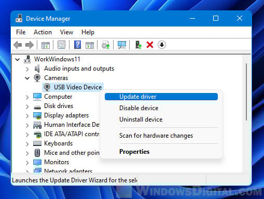Click Scan for hardware changes monitor icon

tap(122, 45)
